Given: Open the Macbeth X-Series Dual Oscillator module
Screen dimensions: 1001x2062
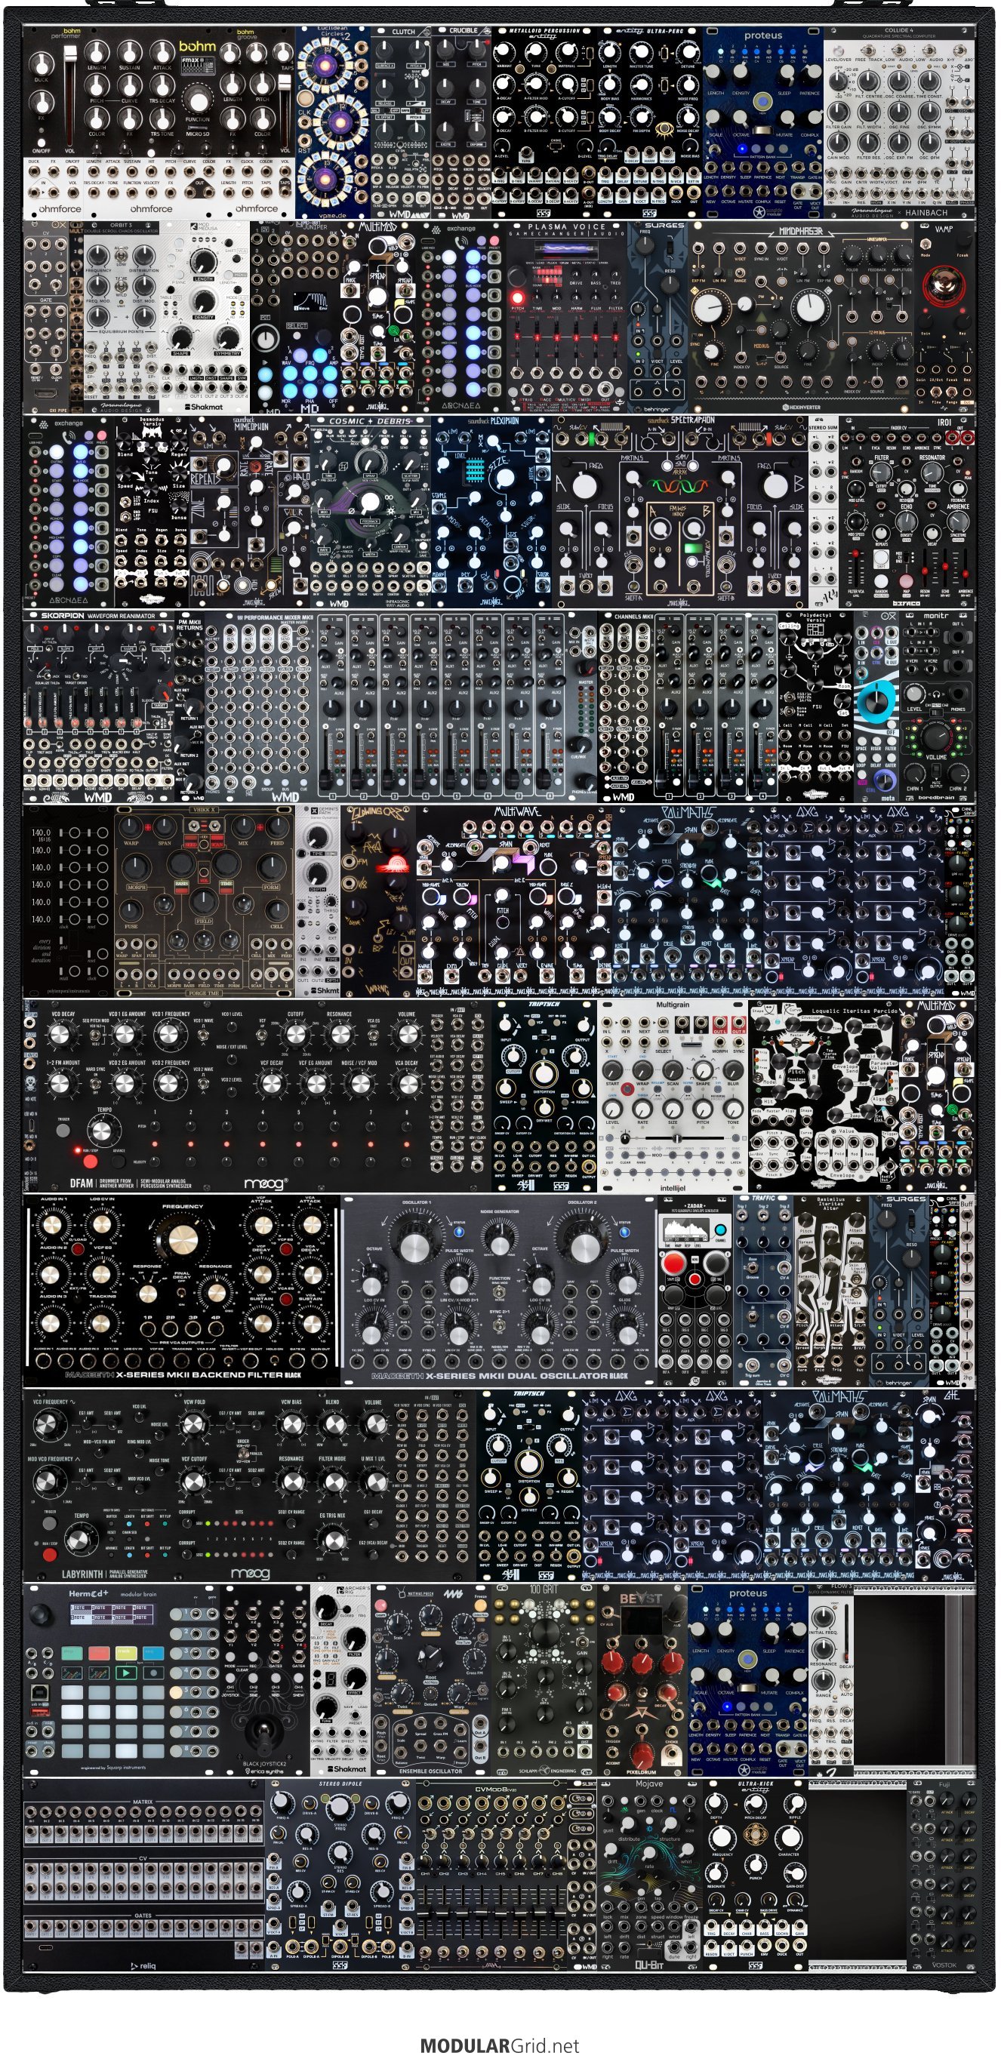Looking at the screenshot, I should point(498,1291).
